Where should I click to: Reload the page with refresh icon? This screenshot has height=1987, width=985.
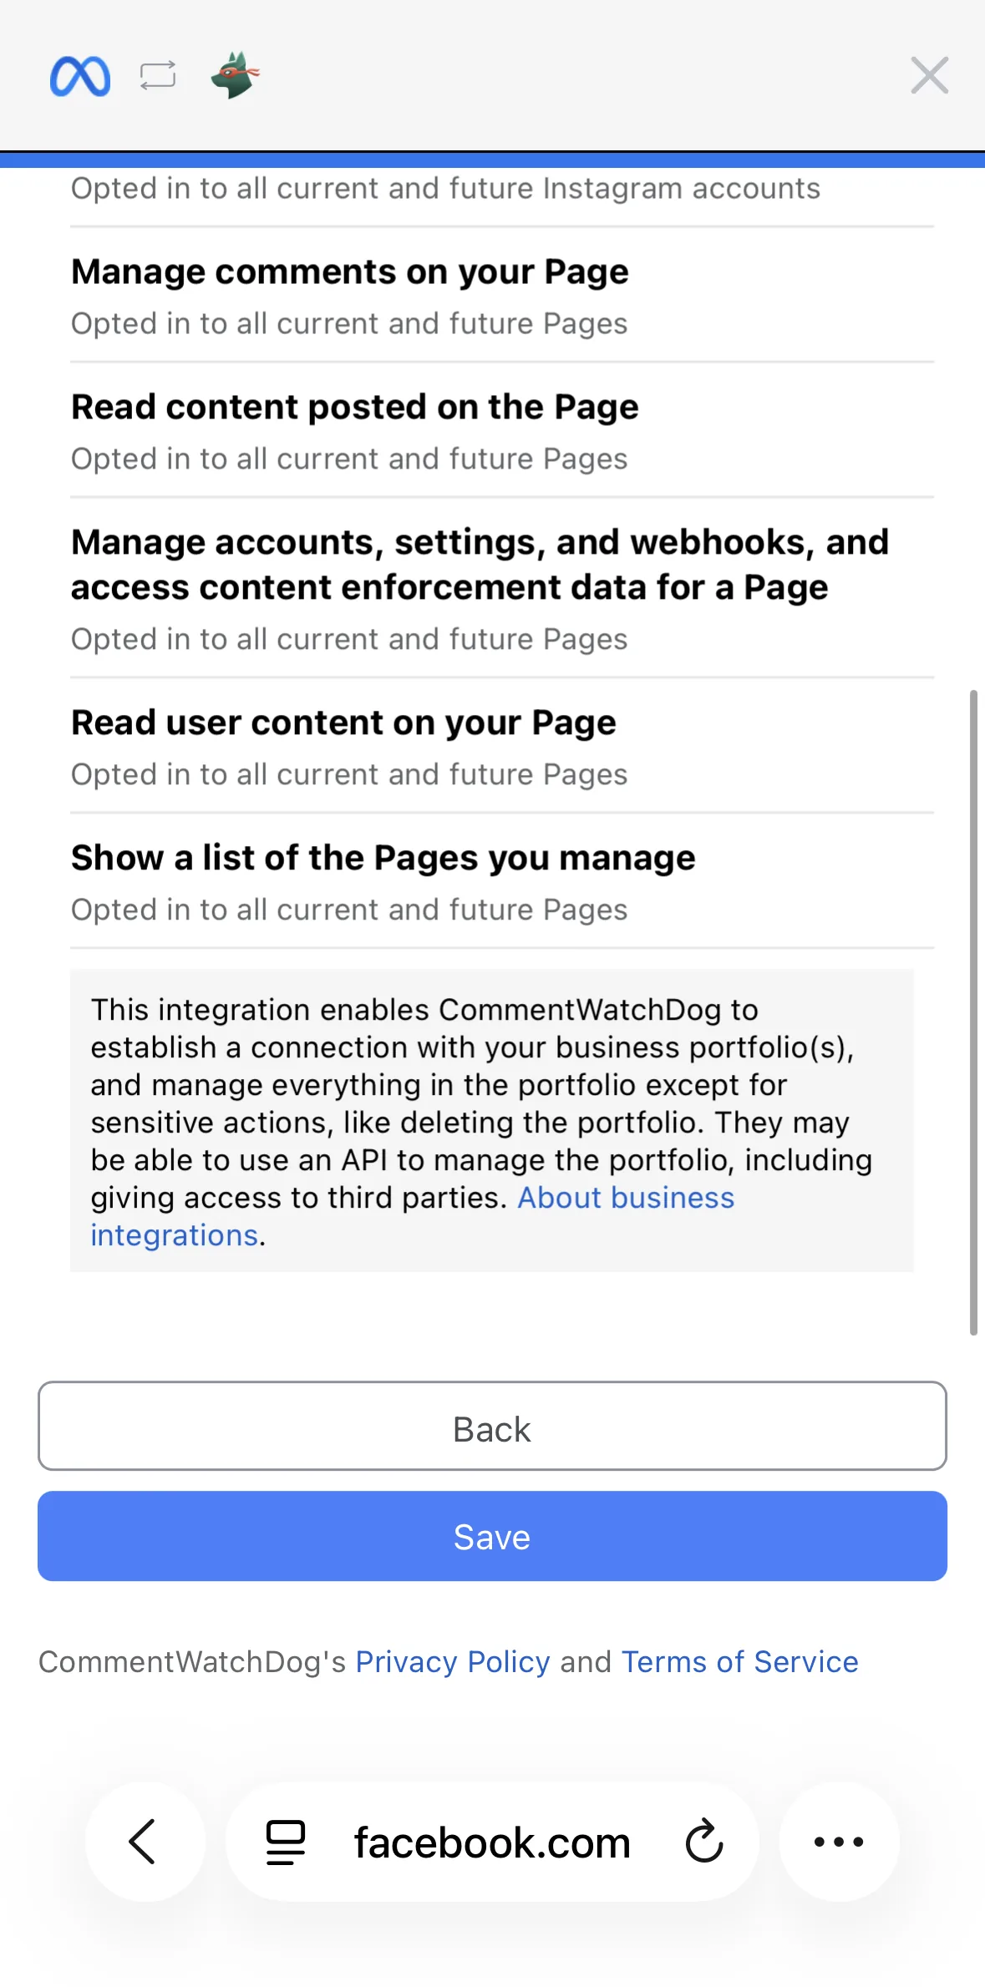click(x=703, y=1841)
